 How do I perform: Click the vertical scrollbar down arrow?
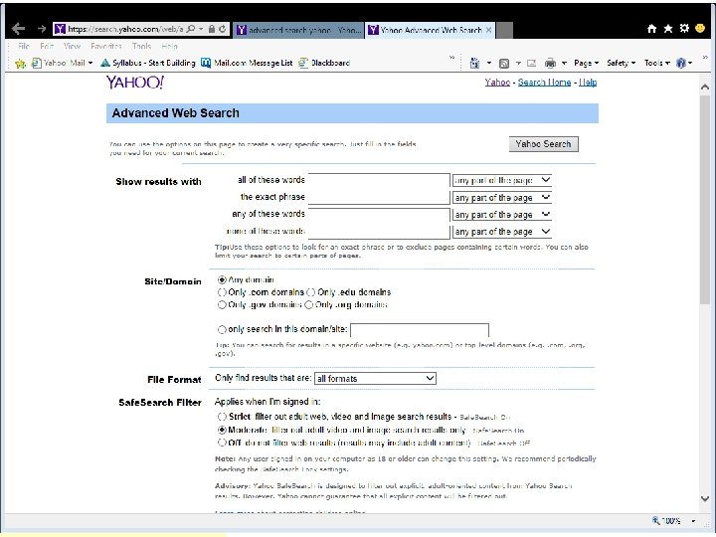[705, 498]
